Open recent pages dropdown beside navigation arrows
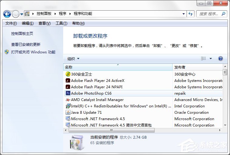 coord(22,14)
